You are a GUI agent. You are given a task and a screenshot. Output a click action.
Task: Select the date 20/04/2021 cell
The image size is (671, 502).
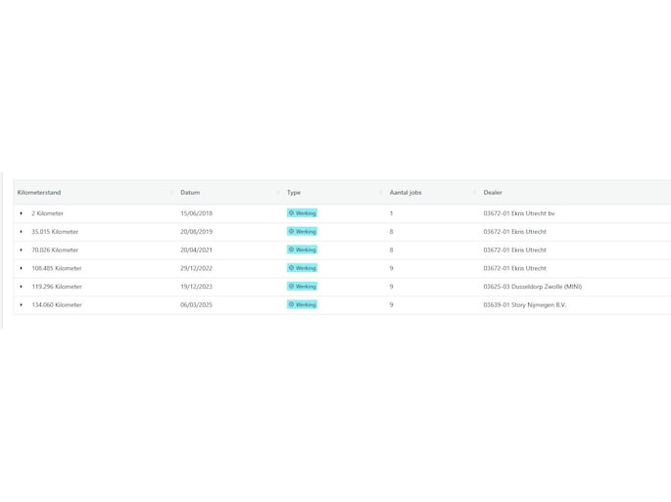tap(196, 251)
